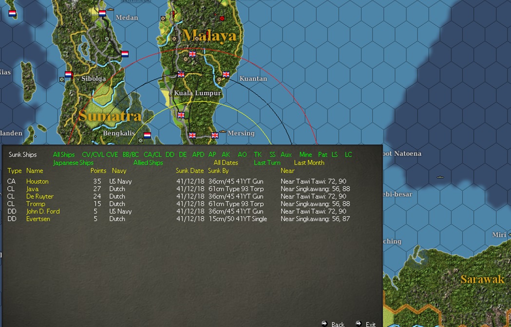Select the British flag base beside Kuantan
Screen dimensions: 511x327
click(x=226, y=74)
